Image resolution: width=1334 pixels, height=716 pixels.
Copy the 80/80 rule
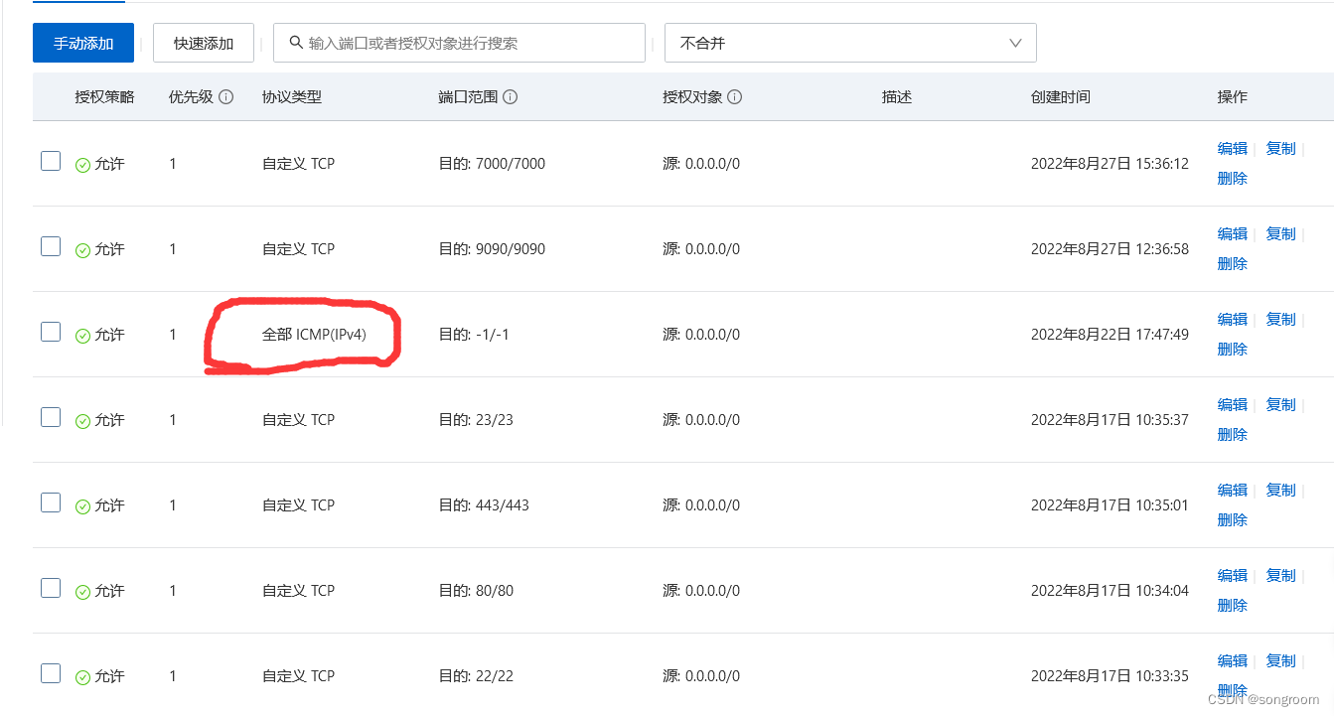[1281, 576]
